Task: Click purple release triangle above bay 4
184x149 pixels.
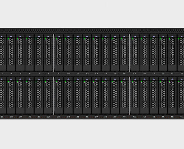Action: click(11, 36)
